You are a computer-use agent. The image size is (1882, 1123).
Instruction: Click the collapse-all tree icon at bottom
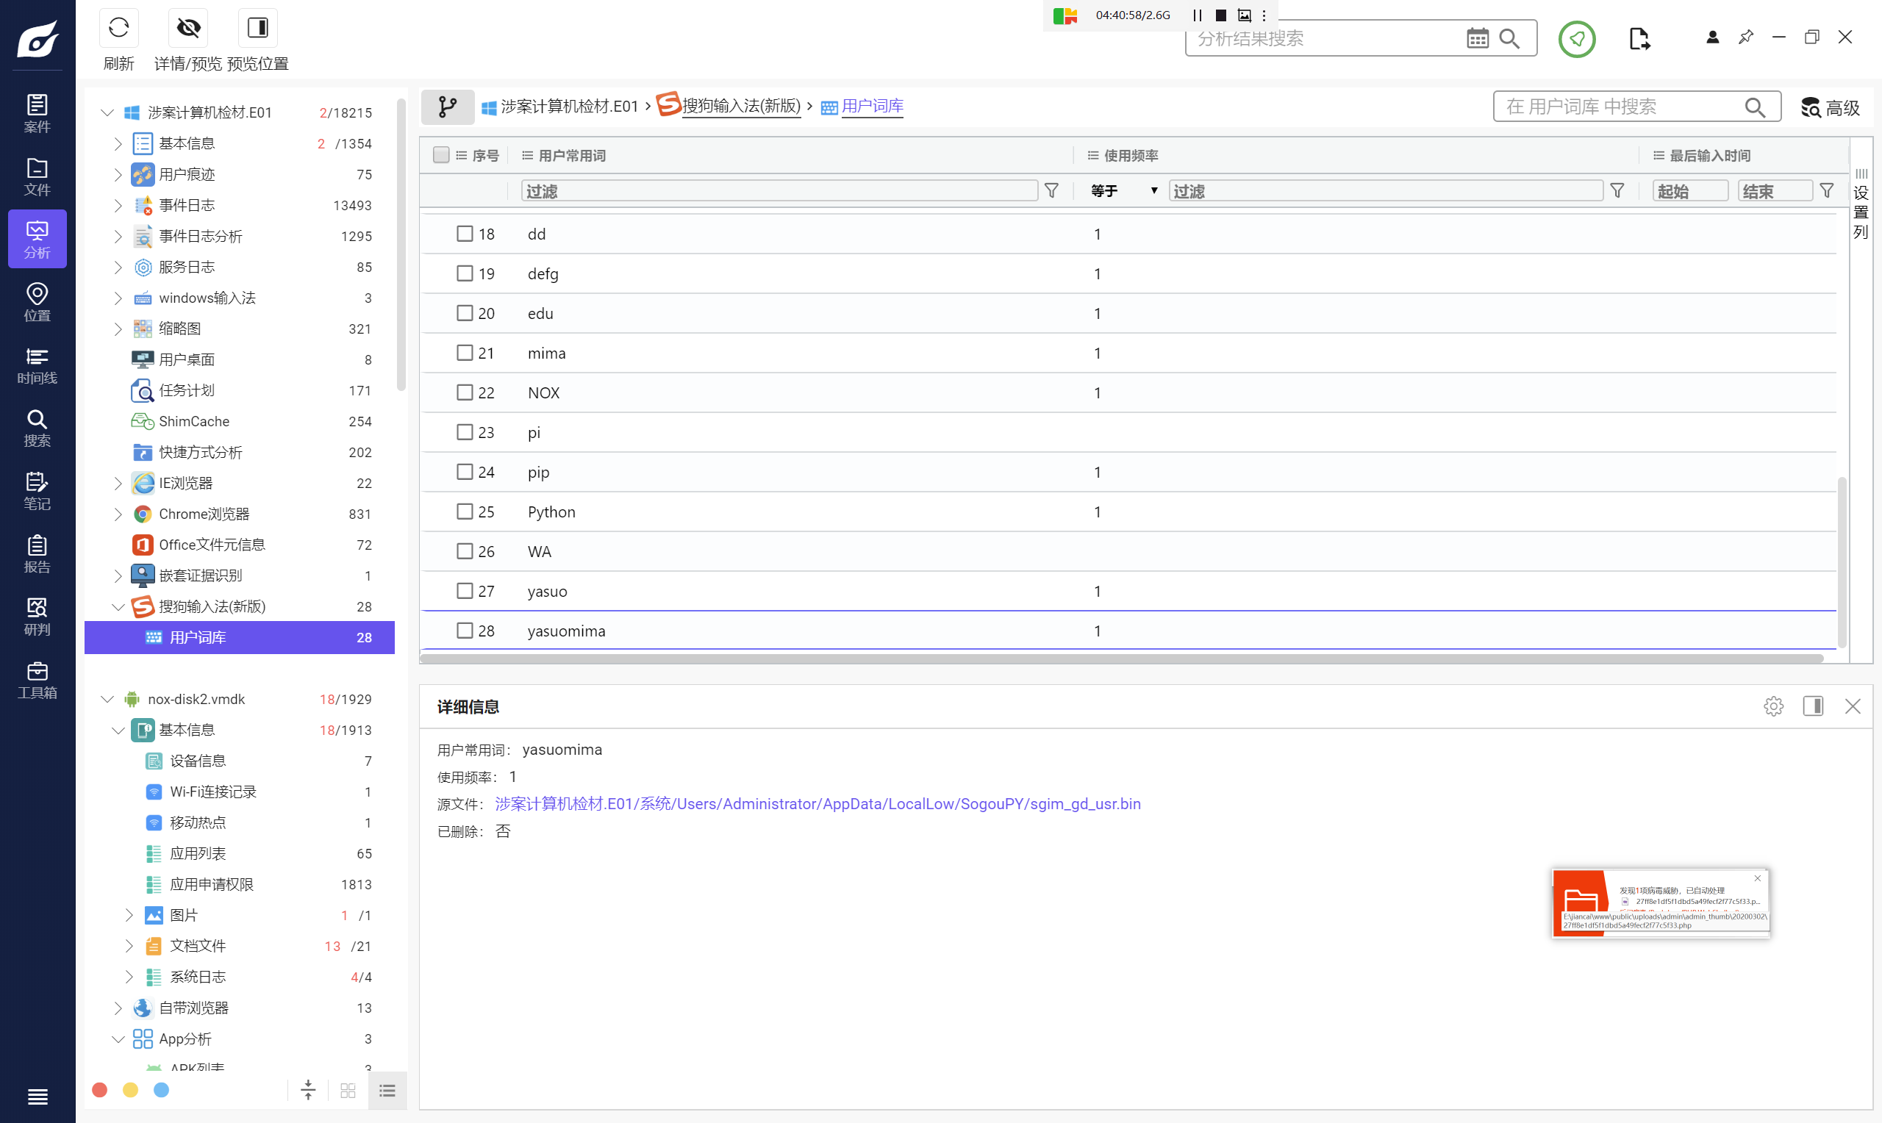click(308, 1091)
